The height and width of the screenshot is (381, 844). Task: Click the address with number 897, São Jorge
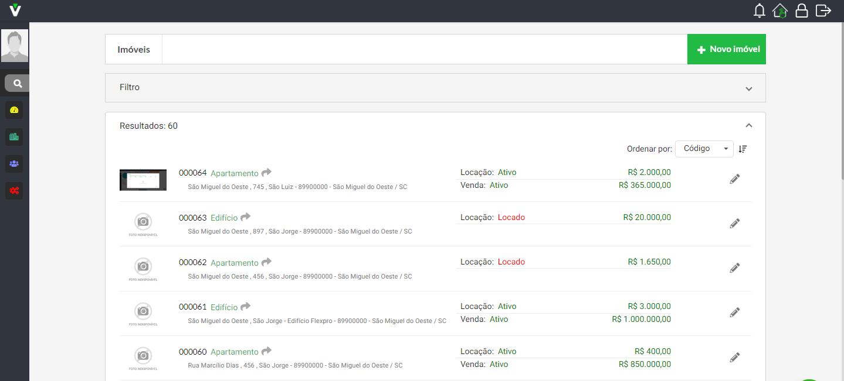click(x=300, y=231)
